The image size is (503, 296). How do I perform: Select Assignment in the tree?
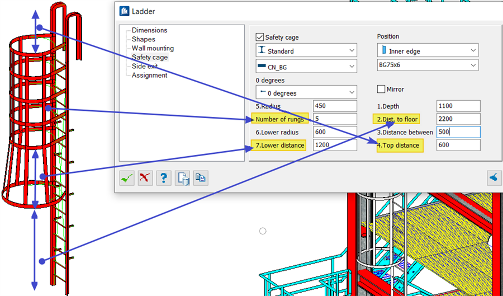point(149,75)
